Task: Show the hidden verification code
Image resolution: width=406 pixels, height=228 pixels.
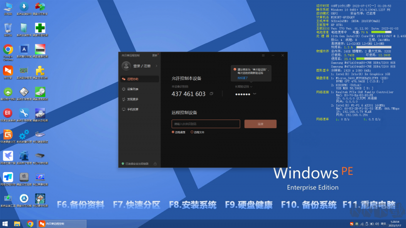Action: [x=255, y=94]
